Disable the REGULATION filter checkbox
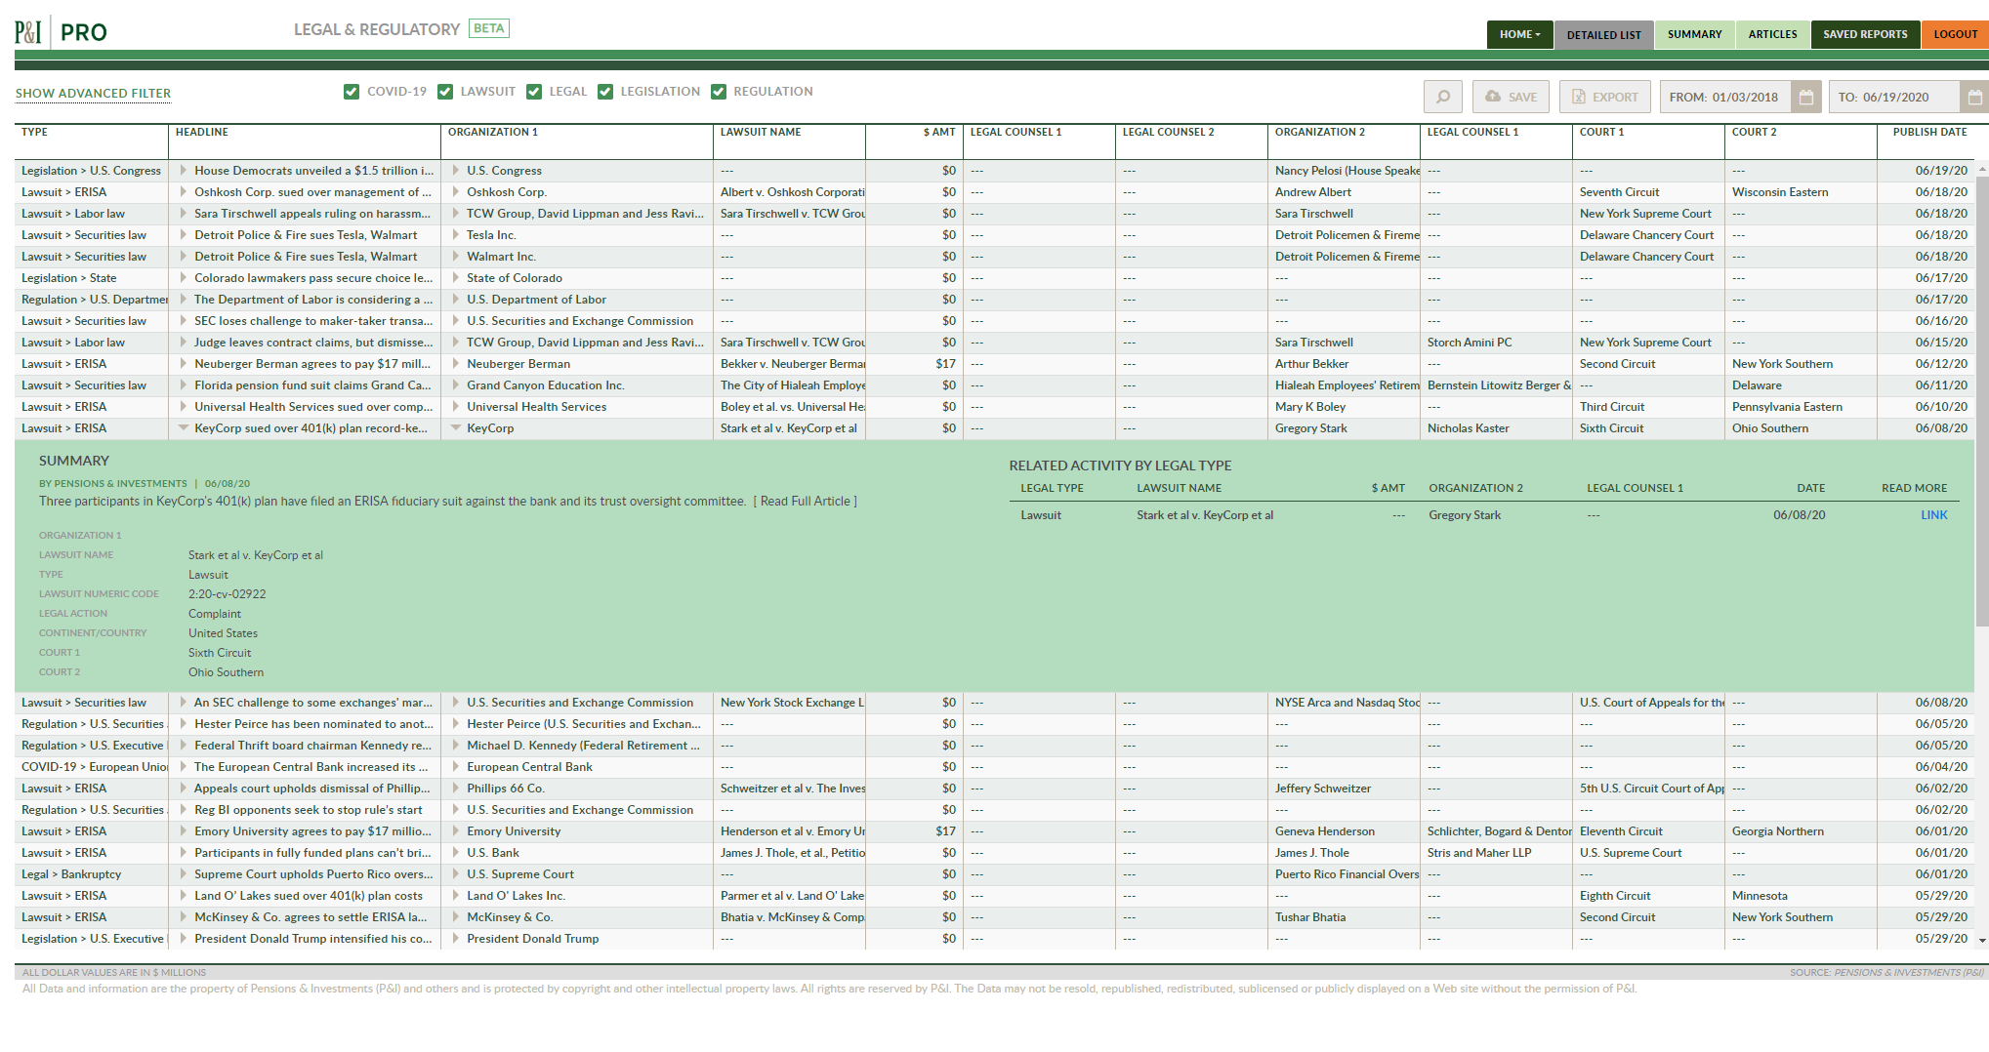The image size is (1989, 1052). (719, 92)
